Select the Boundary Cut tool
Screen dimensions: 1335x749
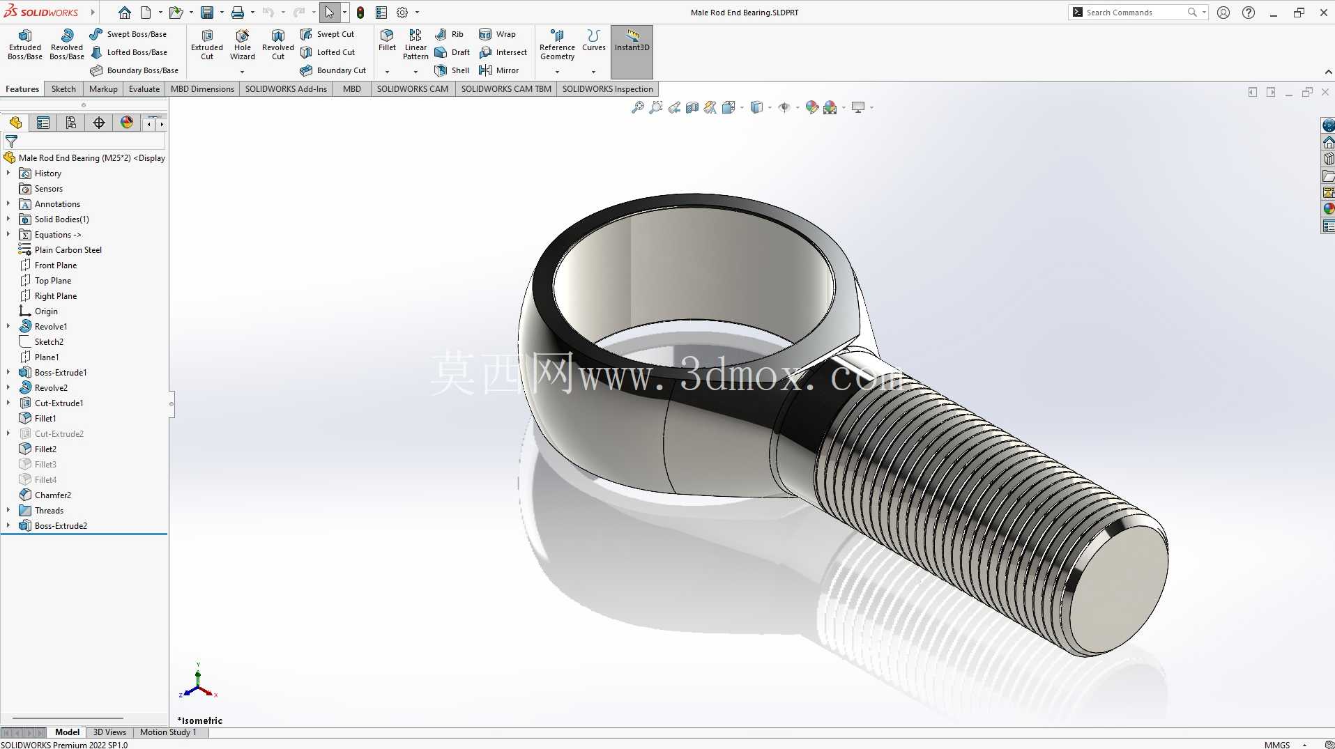click(x=333, y=70)
